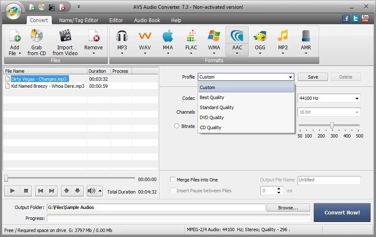Increase the pause milliseconds stepper

pyautogui.click(x=279, y=189)
